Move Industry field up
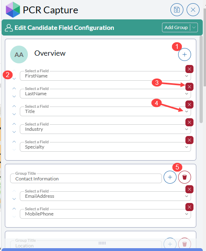 [x=14, y=124]
